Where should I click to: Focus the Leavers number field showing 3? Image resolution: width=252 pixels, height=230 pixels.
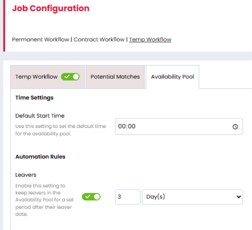pos(128,197)
